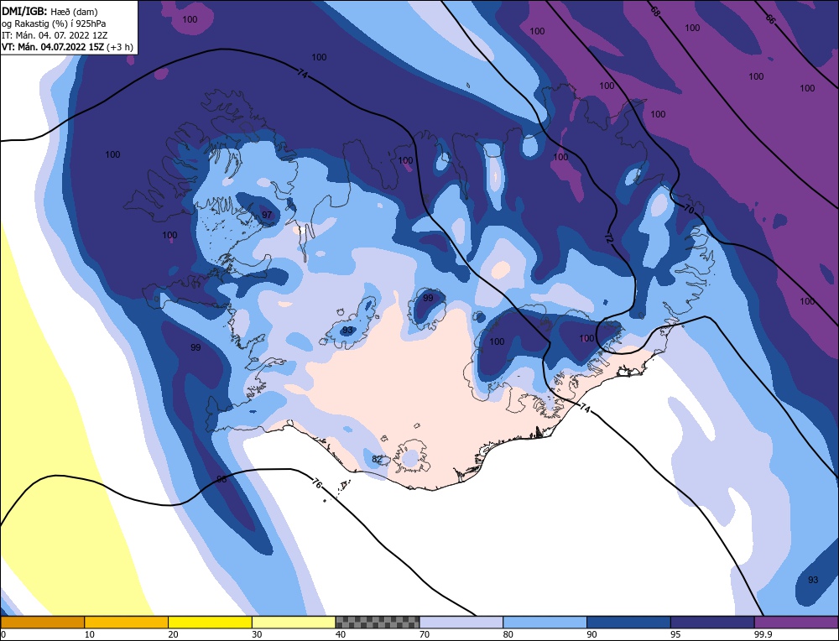
Task: Click the legend tick label '70'
Action: (x=425, y=634)
